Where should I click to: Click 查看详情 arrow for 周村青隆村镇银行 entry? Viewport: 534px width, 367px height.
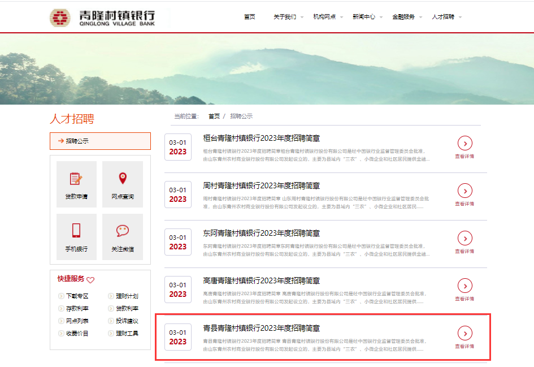(x=464, y=191)
